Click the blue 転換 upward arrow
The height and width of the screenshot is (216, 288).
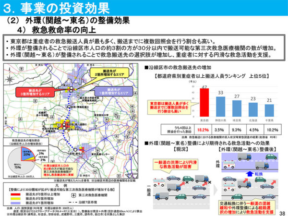pyautogui.click(x=247, y=173)
